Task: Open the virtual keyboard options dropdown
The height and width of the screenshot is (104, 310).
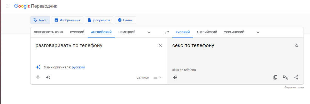Action: [161, 77]
